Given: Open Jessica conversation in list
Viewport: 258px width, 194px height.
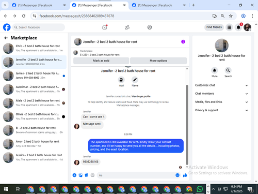Looking at the screenshot, I should [x=34, y=157].
